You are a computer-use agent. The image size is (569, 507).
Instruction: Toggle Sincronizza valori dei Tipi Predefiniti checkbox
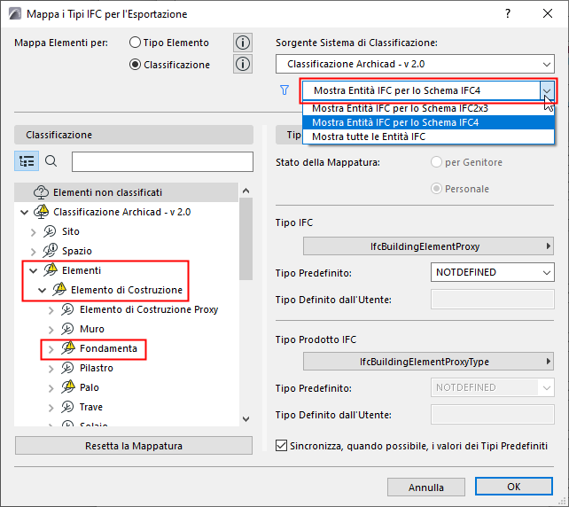(x=281, y=446)
